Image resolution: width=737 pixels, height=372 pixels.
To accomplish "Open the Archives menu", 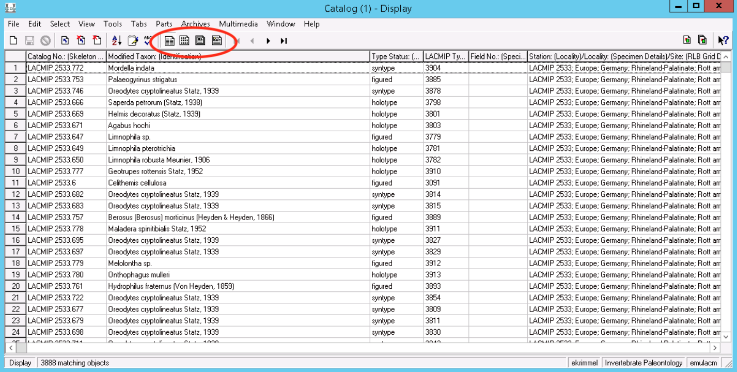I will 196,24.
